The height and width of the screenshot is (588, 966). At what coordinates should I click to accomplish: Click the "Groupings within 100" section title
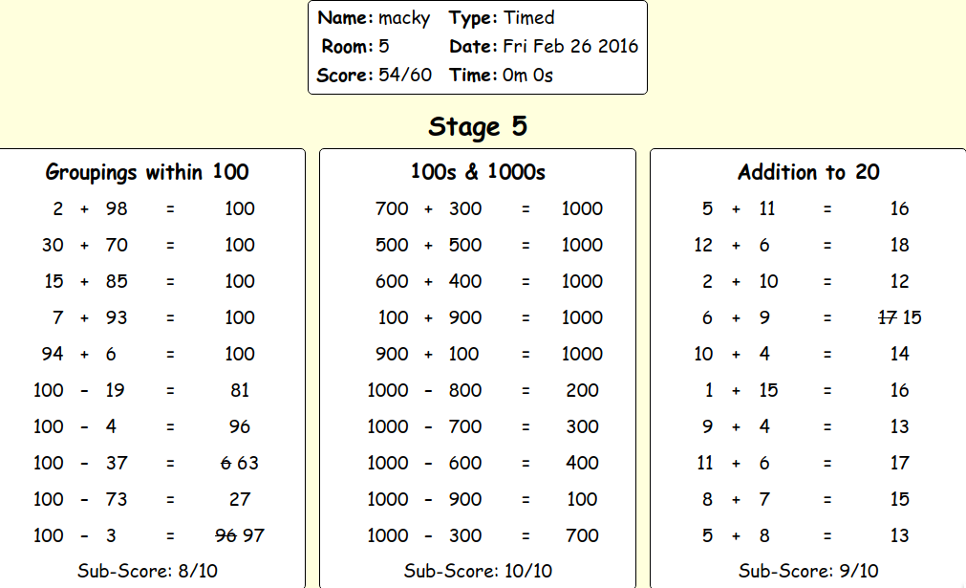coord(147,172)
